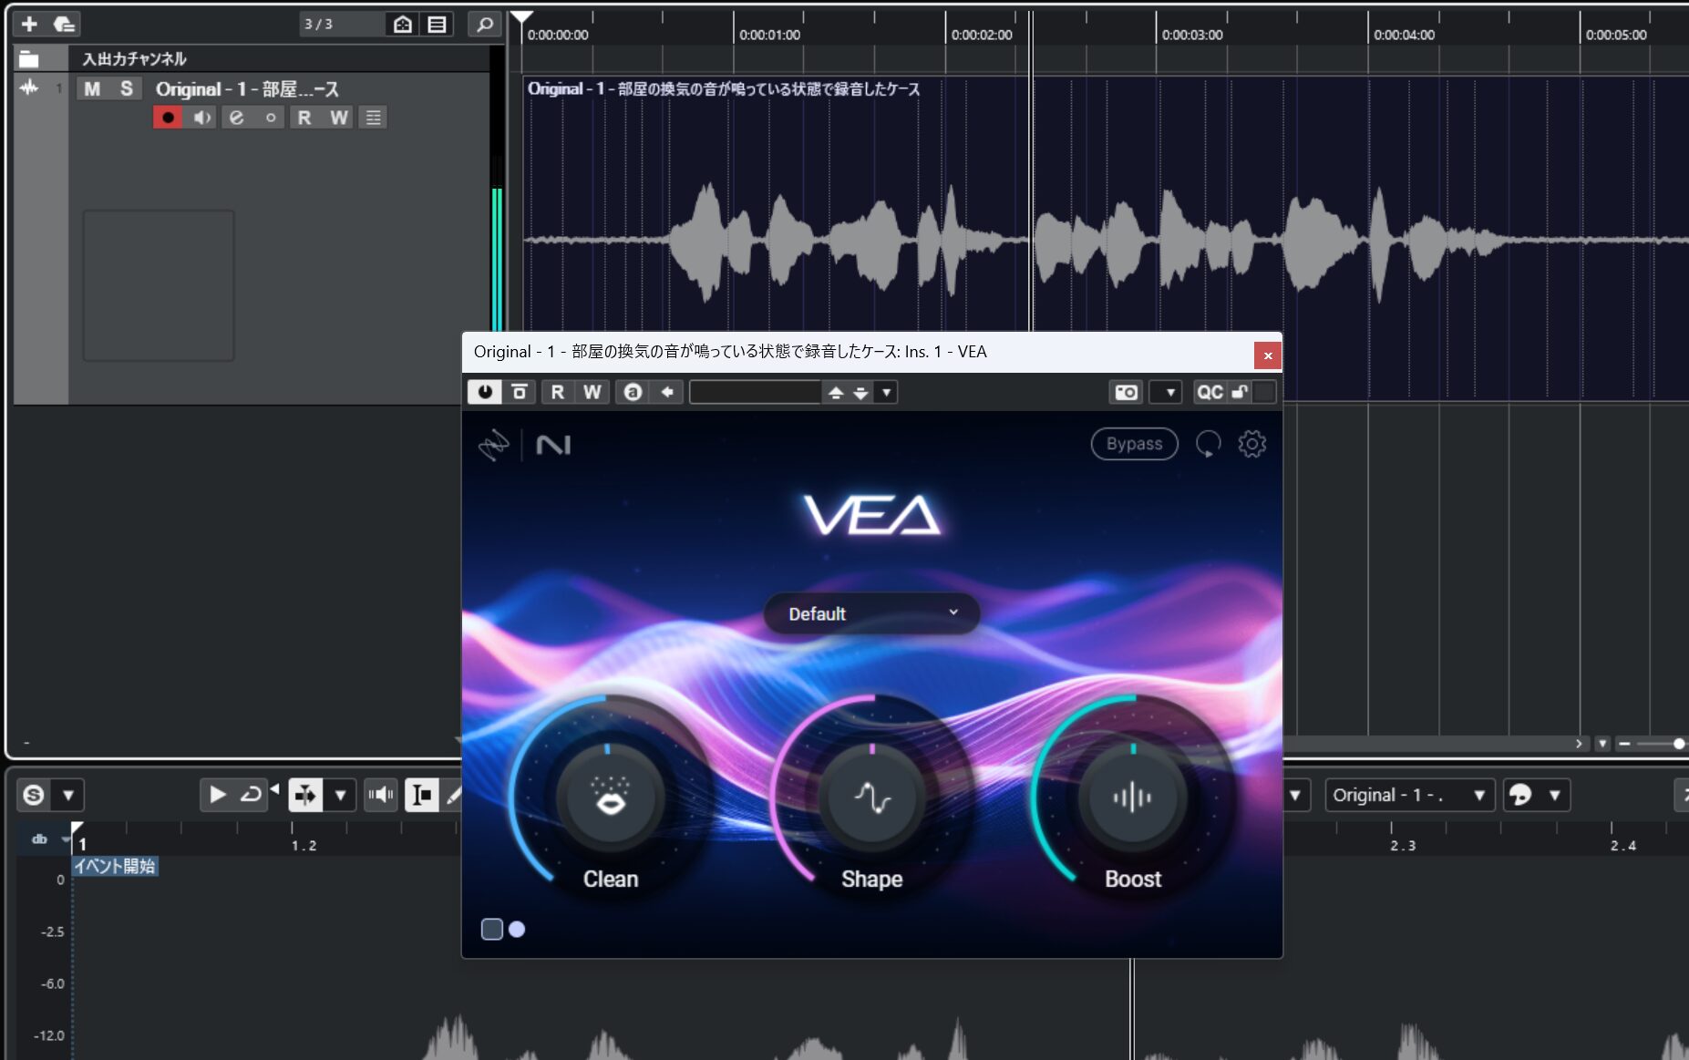Toggle the quick controls lock icon
This screenshot has width=1689, height=1060.
pos(1240,392)
